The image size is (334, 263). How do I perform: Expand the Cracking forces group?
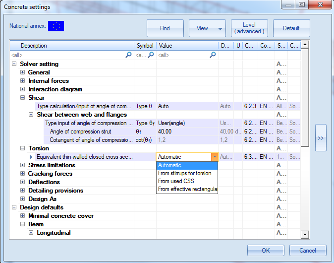click(x=22, y=173)
